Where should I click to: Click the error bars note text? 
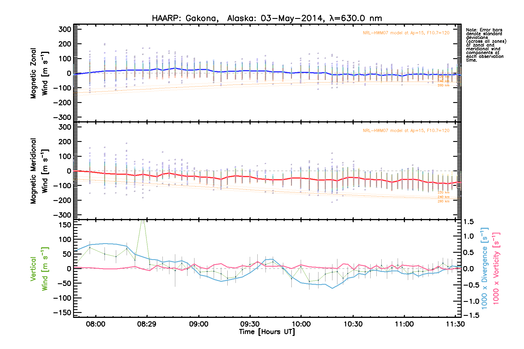pyautogui.click(x=486, y=45)
